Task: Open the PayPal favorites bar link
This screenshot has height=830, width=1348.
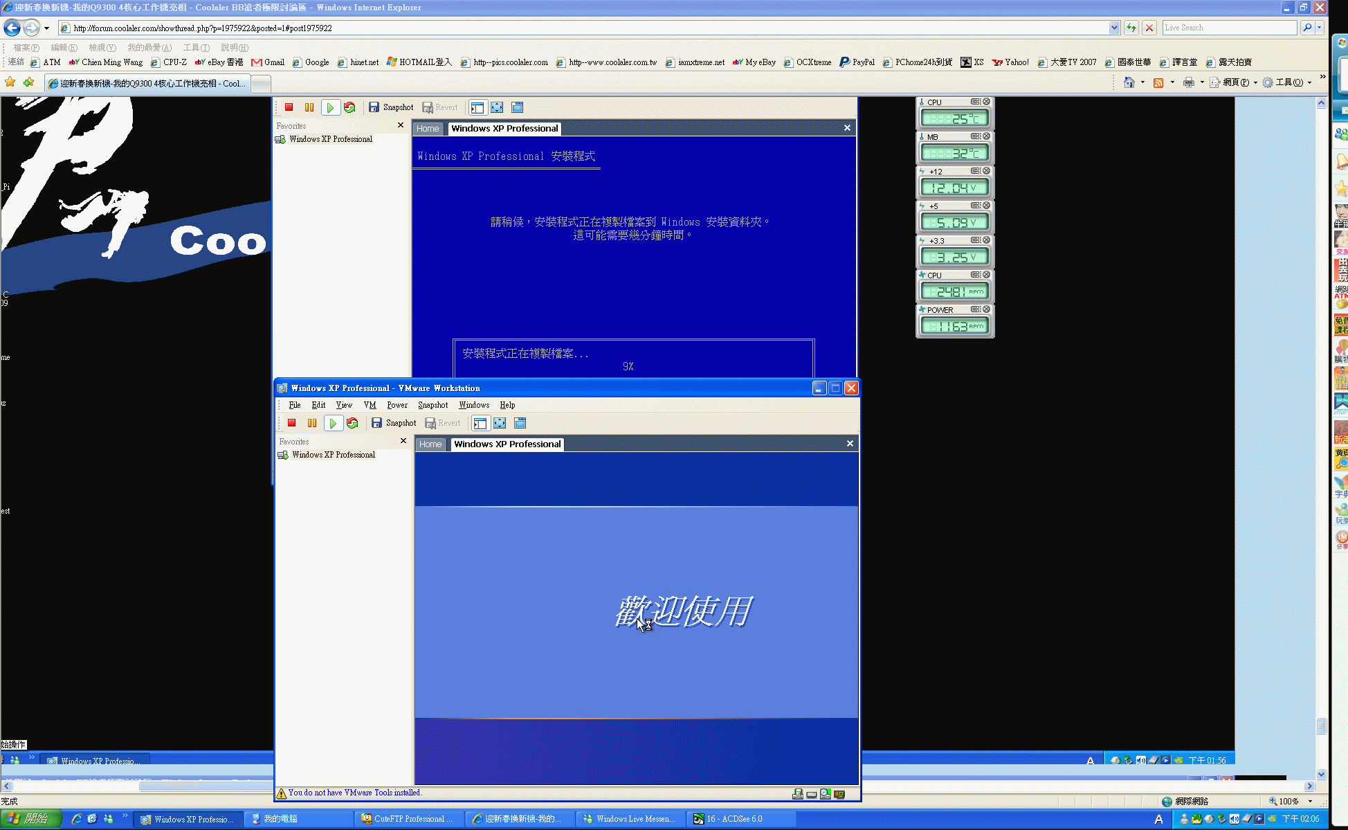Action: (857, 62)
